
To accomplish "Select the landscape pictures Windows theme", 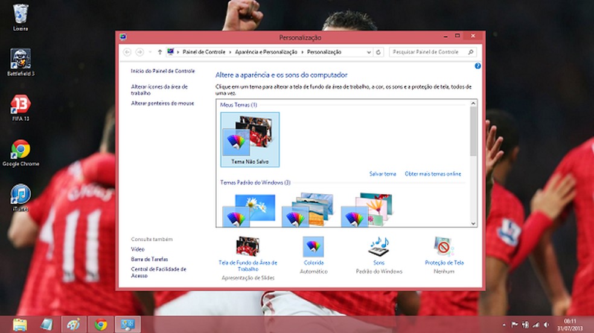I will pos(308,211).
